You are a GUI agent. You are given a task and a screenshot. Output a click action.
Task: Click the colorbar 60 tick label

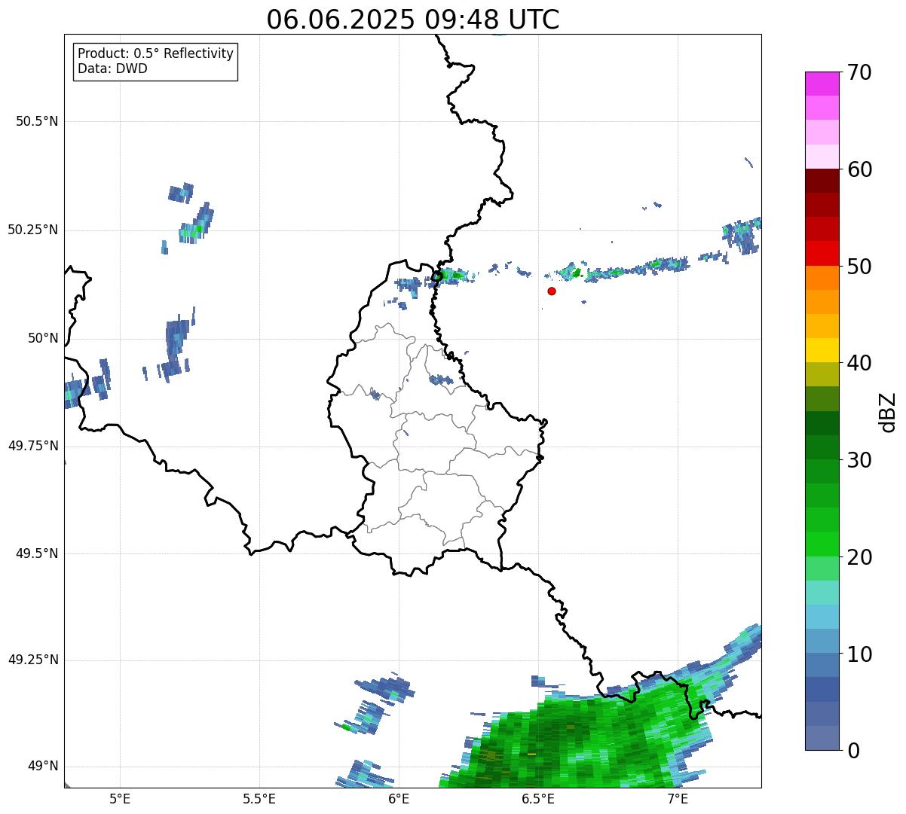pyautogui.click(x=859, y=169)
